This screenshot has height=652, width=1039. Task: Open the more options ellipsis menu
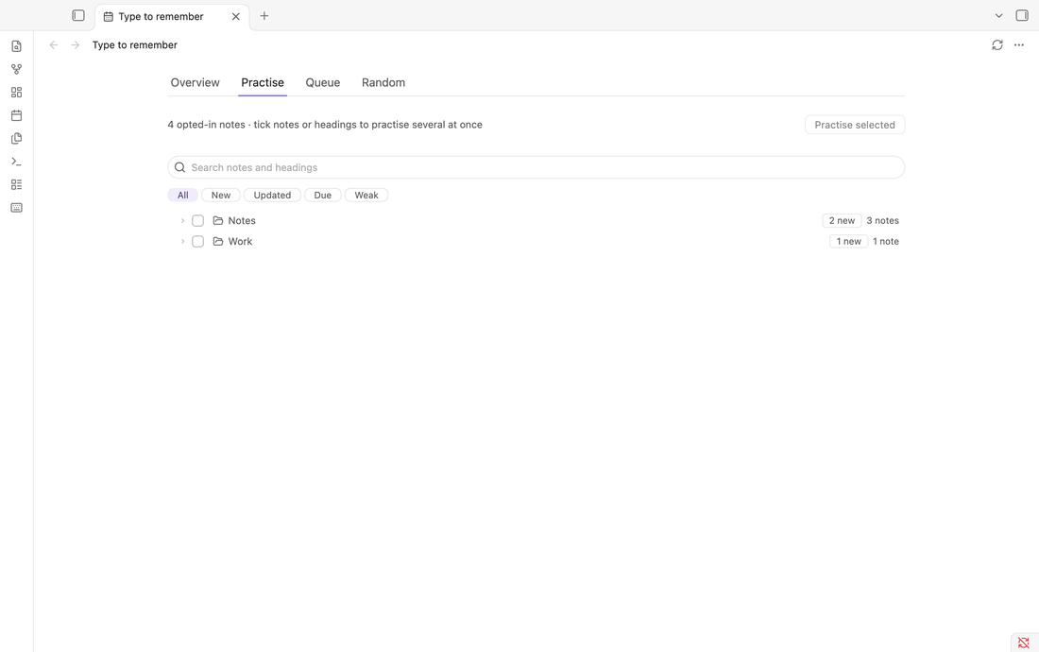tap(1019, 45)
